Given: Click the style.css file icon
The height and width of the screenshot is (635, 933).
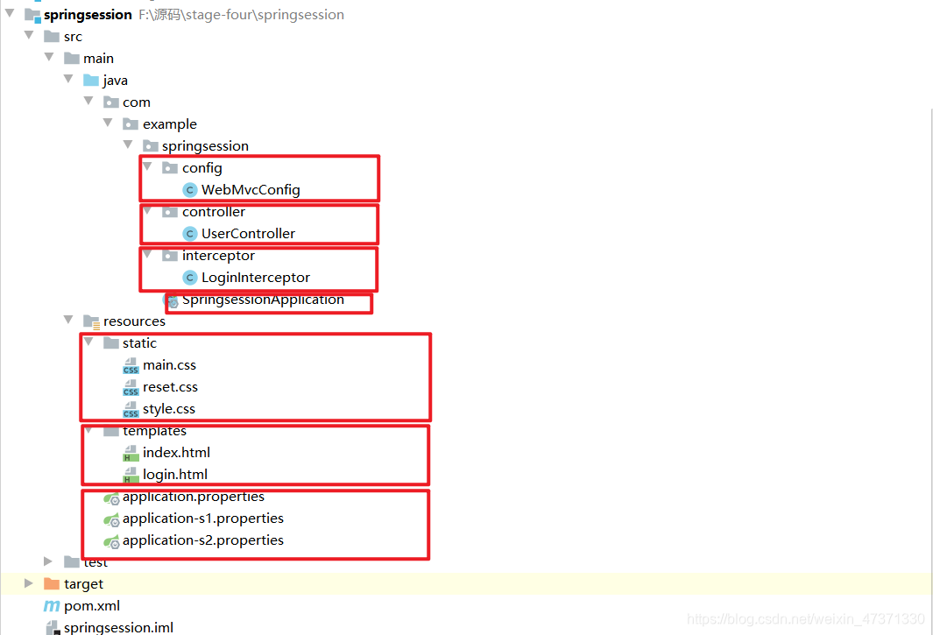Looking at the screenshot, I should point(131,409).
